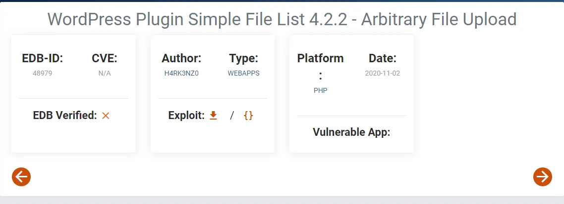564x204 pixels.
Task: Go to next exploit with right arrow
Action: pos(542,177)
